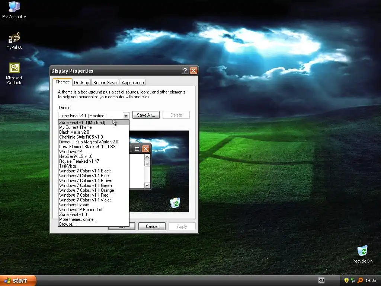Select Windows 7 Colors v1.1 Violet
381x286 pixels.
click(93, 200)
